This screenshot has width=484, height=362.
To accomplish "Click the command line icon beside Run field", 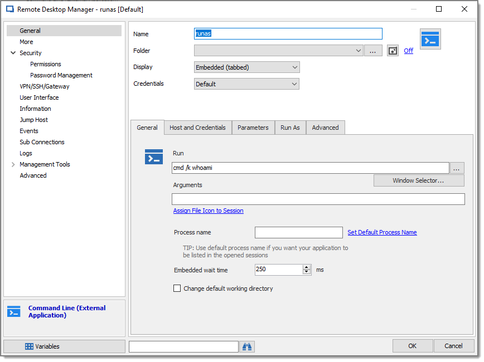I will click(x=154, y=156).
